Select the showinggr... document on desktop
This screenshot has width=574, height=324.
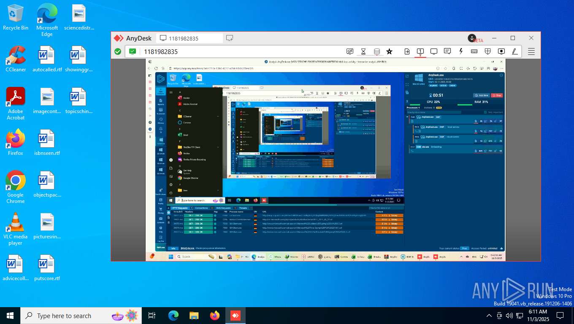79,59
